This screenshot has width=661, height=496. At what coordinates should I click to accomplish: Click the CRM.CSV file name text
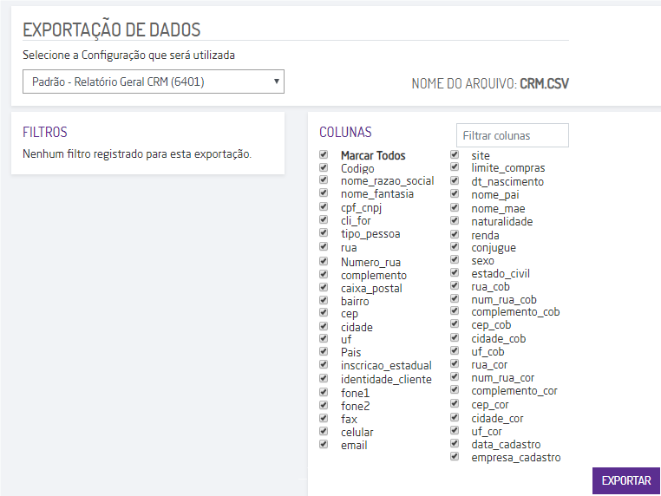(544, 83)
